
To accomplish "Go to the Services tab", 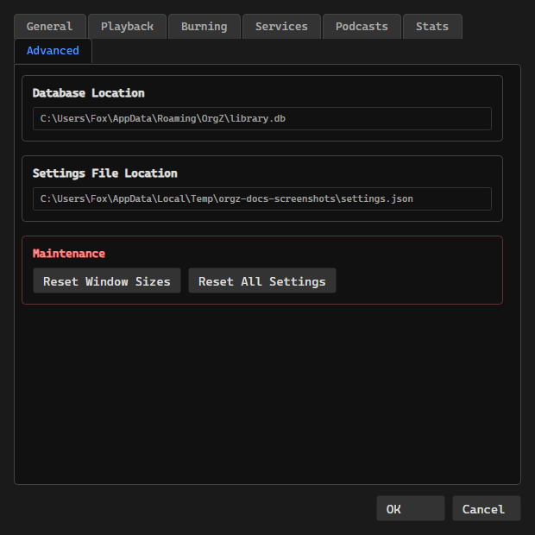I will (281, 26).
